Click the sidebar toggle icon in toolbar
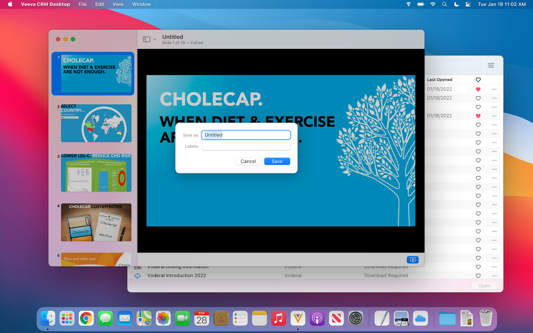533x333 pixels. tap(147, 39)
